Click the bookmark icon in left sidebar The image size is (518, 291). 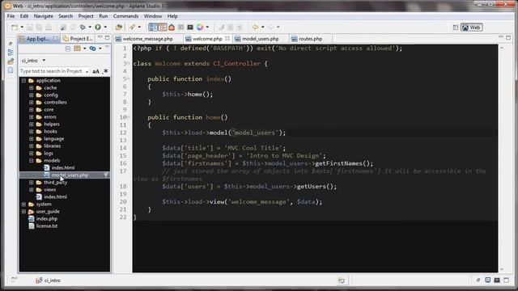11,70
